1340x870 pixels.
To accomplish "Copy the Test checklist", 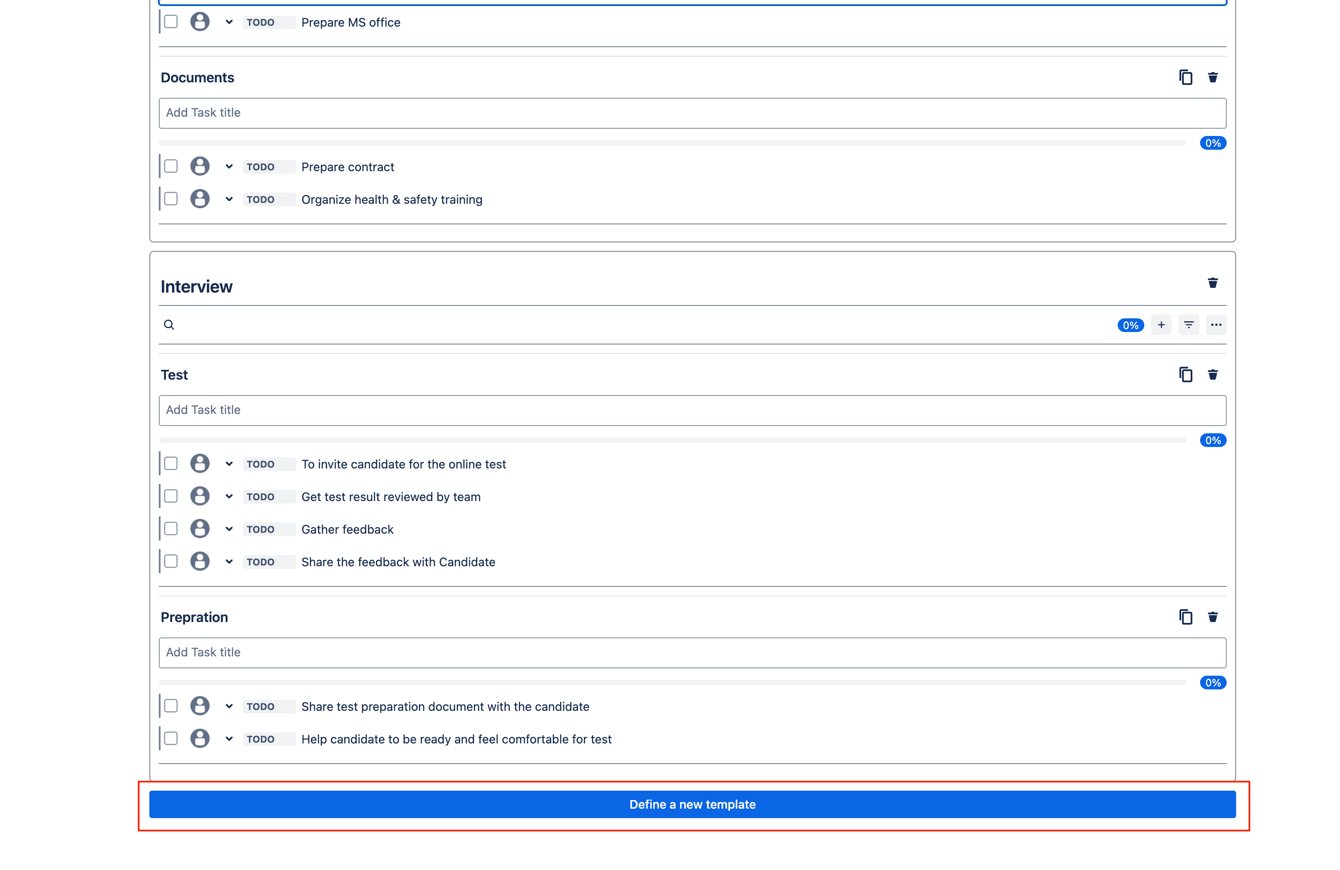I will coord(1186,375).
